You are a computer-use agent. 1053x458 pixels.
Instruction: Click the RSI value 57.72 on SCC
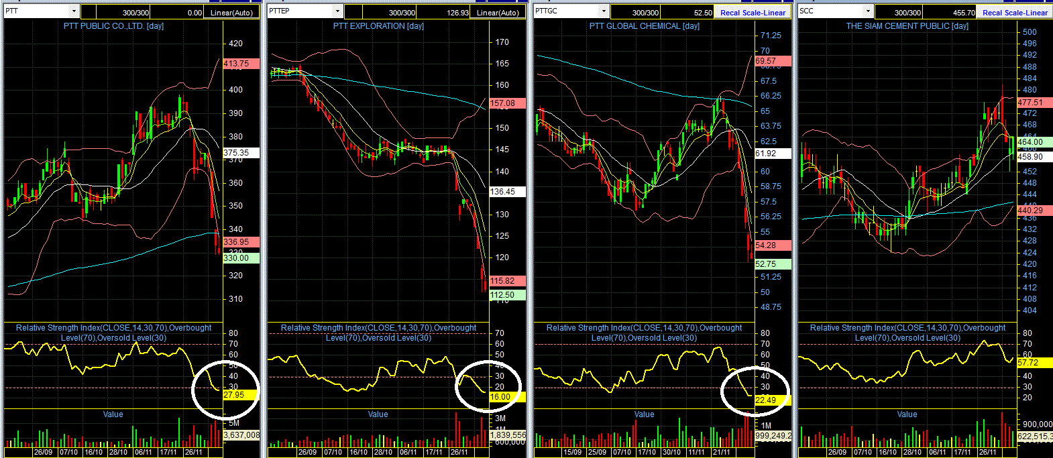(x=1035, y=363)
